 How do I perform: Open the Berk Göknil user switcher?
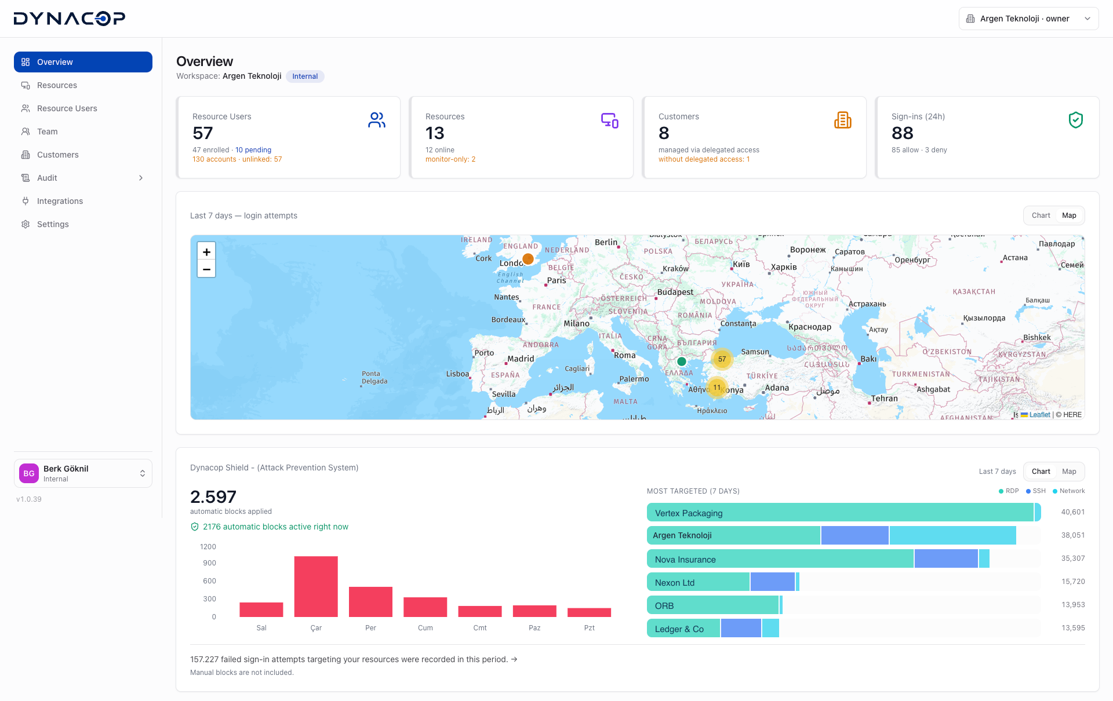tap(83, 473)
